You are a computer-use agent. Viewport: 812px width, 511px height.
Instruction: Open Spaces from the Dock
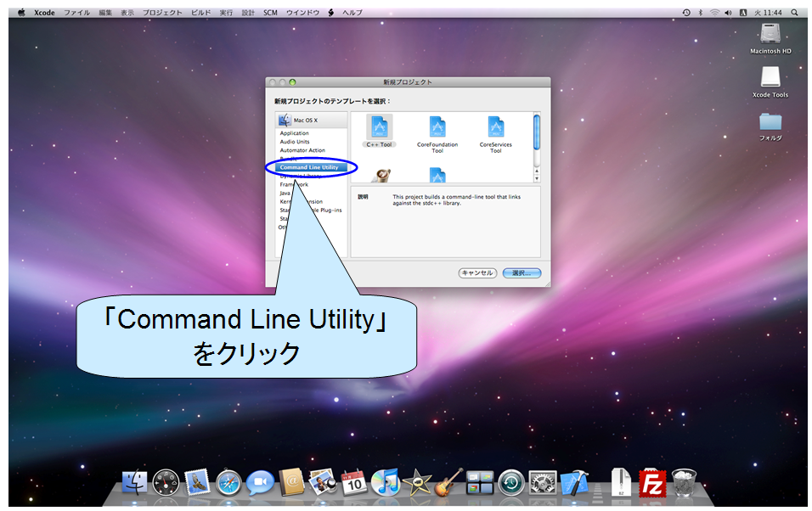pyautogui.click(x=480, y=482)
